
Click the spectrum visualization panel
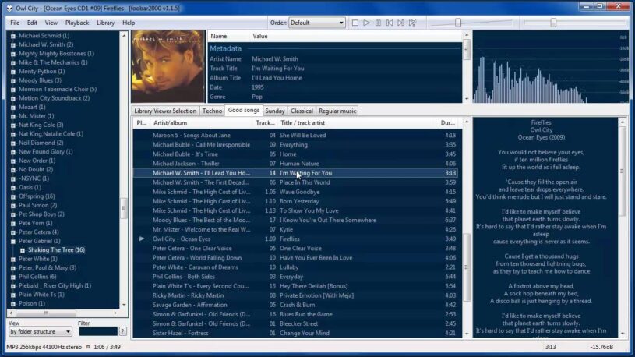click(x=550, y=66)
